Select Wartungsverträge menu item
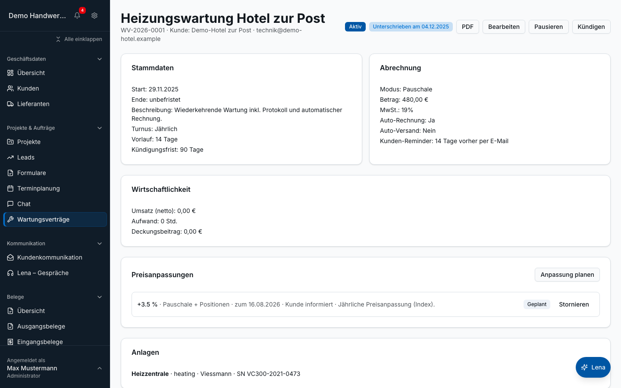 pyautogui.click(x=55, y=219)
